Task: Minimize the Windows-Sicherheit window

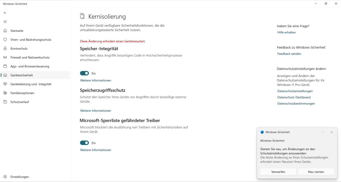Action: point(316,4)
